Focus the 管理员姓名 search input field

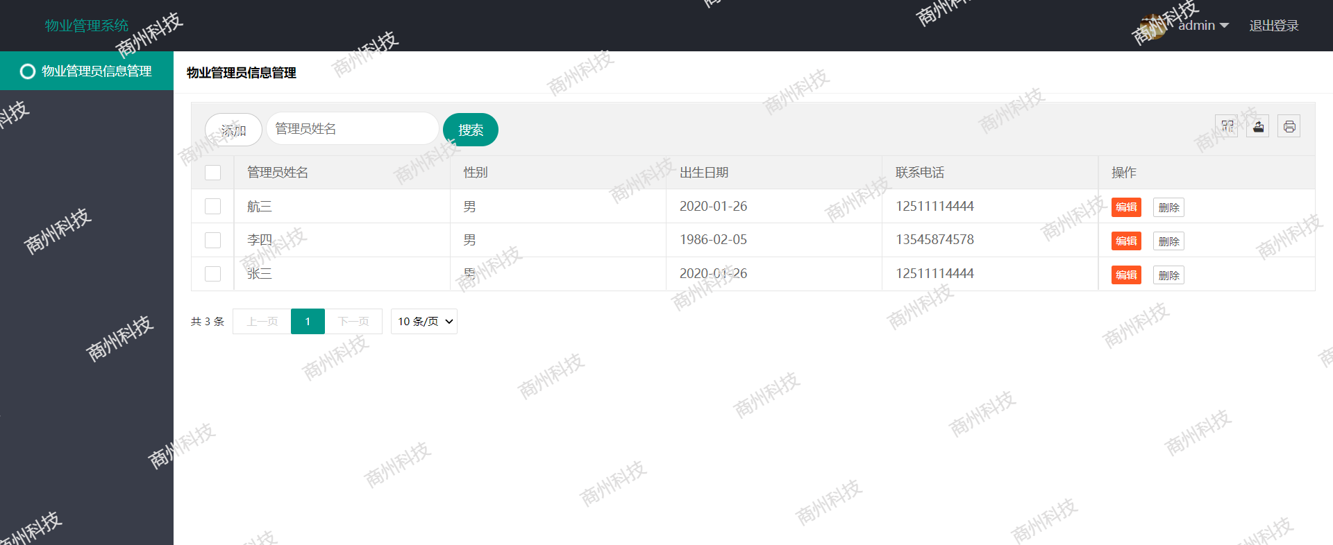(352, 129)
